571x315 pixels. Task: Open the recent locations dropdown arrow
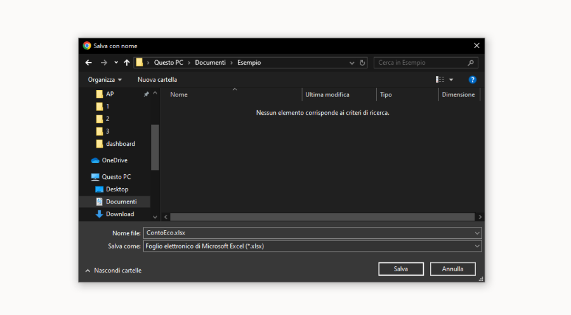[x=116, y=63]
